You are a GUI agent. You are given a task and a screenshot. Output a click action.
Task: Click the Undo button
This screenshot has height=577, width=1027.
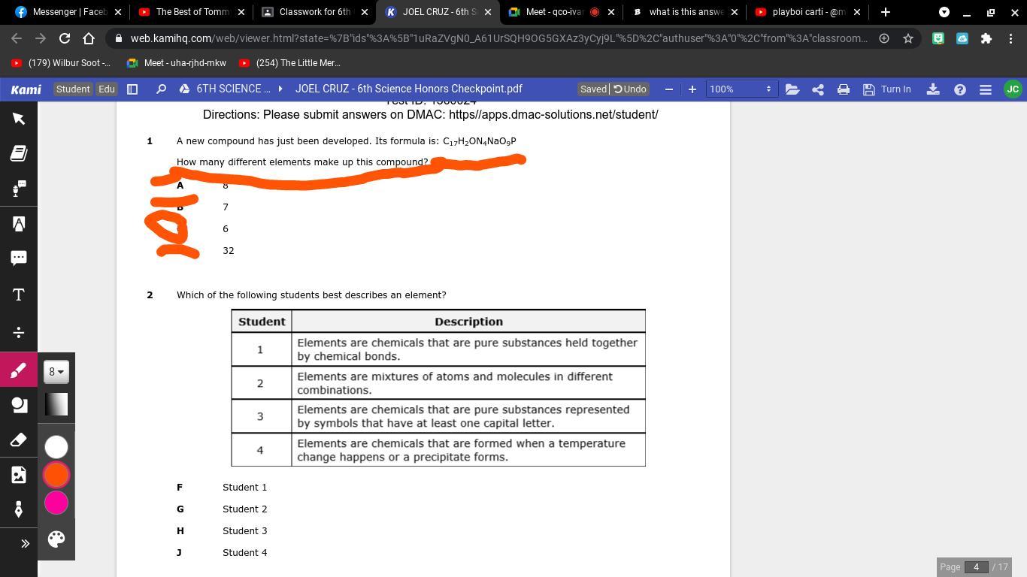(630, 89)
